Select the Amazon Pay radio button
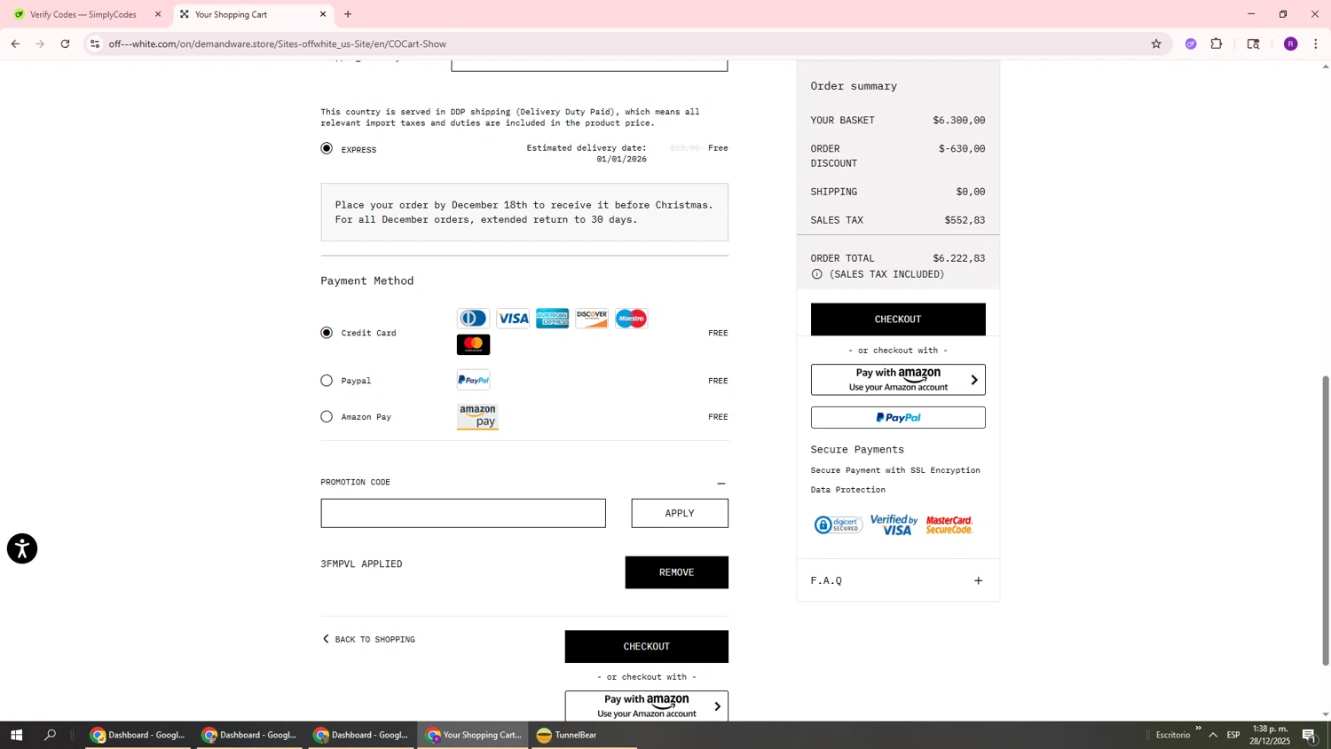Image resolution: width=1331 pixels, height=749 pixels. pos(327,416)
